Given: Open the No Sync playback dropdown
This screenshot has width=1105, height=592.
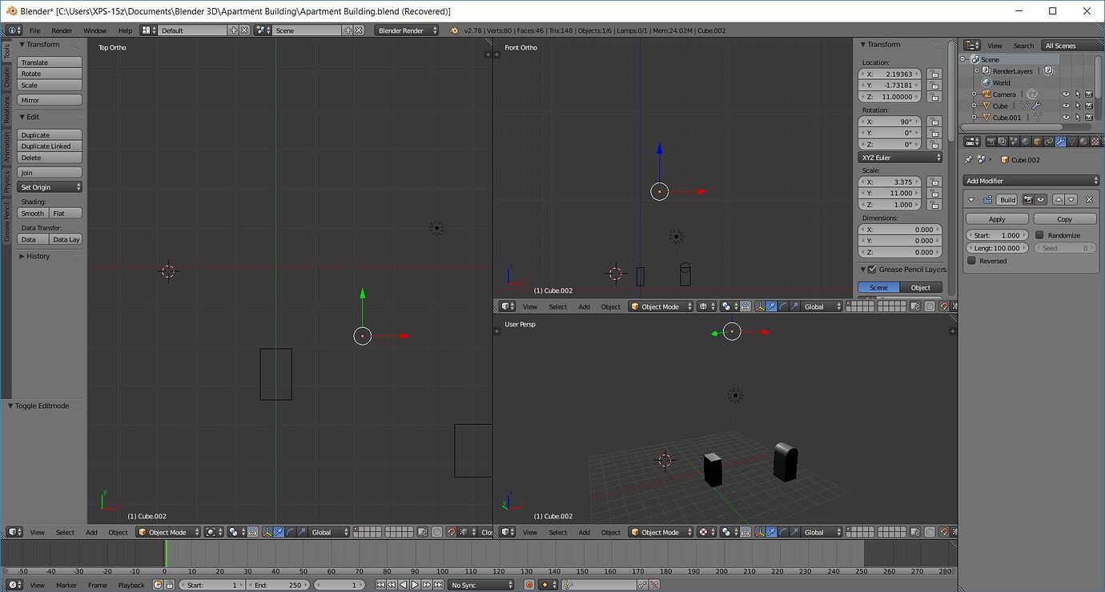Looking at the screenshot, I should point(480,586).
